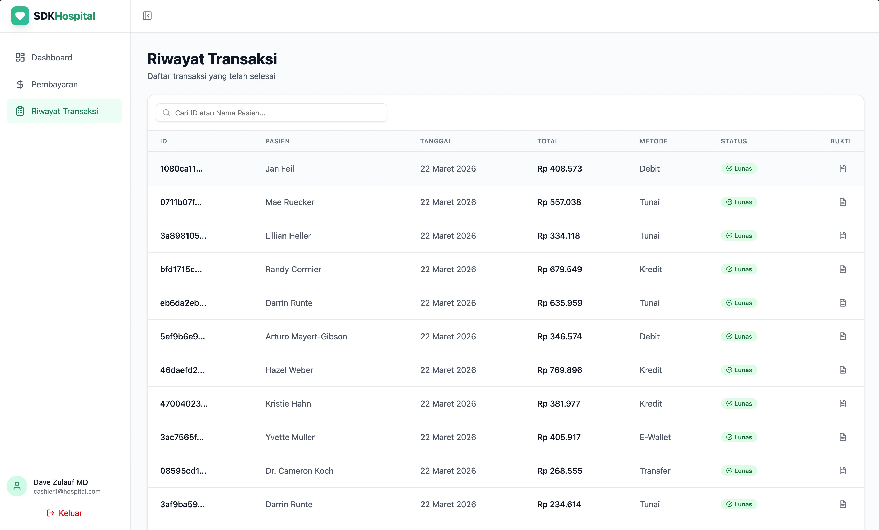
Task: Open the bukti receipt icon for Jan Feil
Action: click(x=843, y=168)
